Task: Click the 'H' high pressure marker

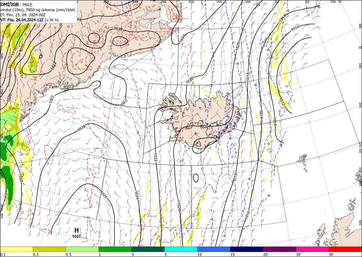Action: [x=76, y=230]
